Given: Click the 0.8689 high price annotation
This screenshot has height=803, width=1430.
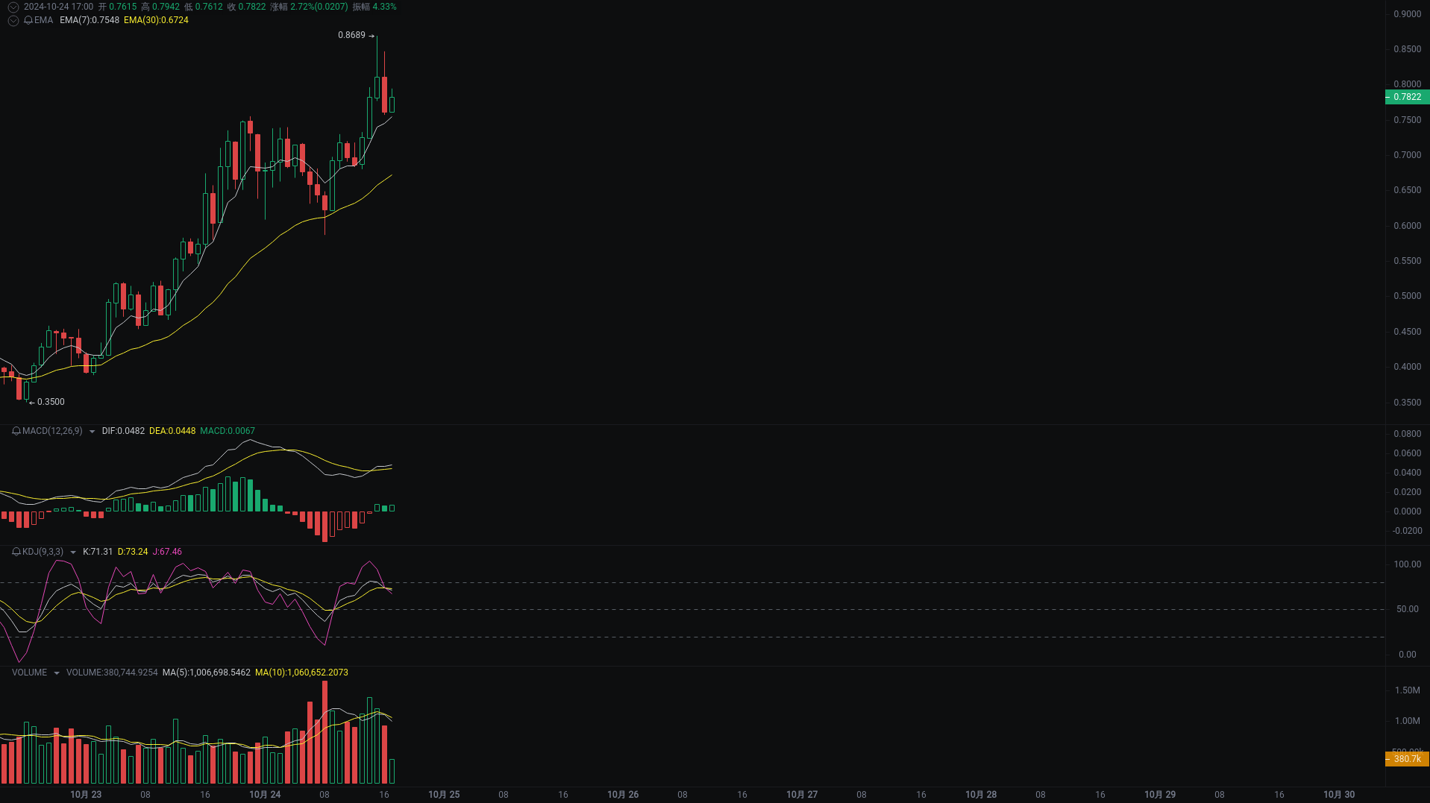Looking at the screenshot, I should 351,36.
